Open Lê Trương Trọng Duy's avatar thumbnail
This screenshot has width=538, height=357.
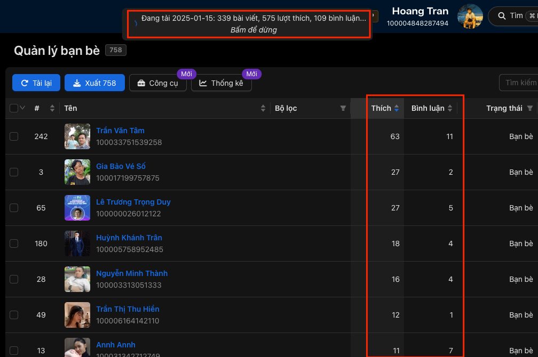pyautogui.click(x=77, y=208)
